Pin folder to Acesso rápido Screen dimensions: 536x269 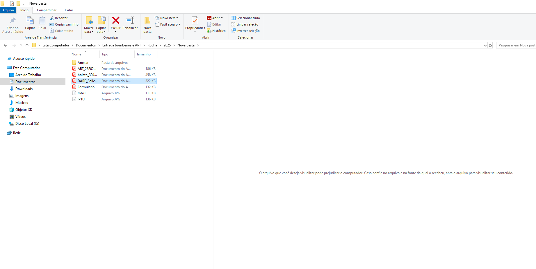[x=13, y=25]
